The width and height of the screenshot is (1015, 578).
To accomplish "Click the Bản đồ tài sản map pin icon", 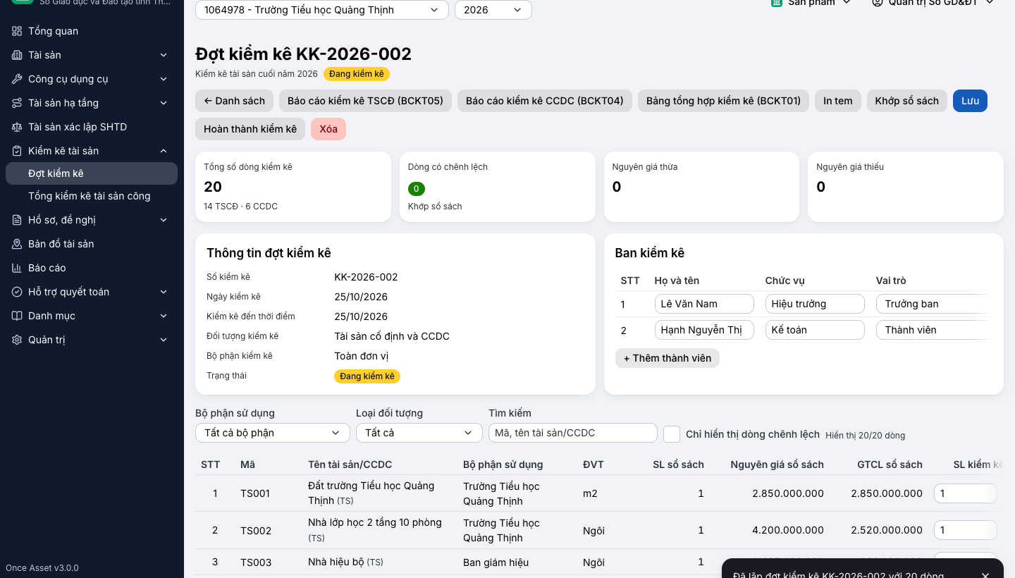I will pos(17,244).
